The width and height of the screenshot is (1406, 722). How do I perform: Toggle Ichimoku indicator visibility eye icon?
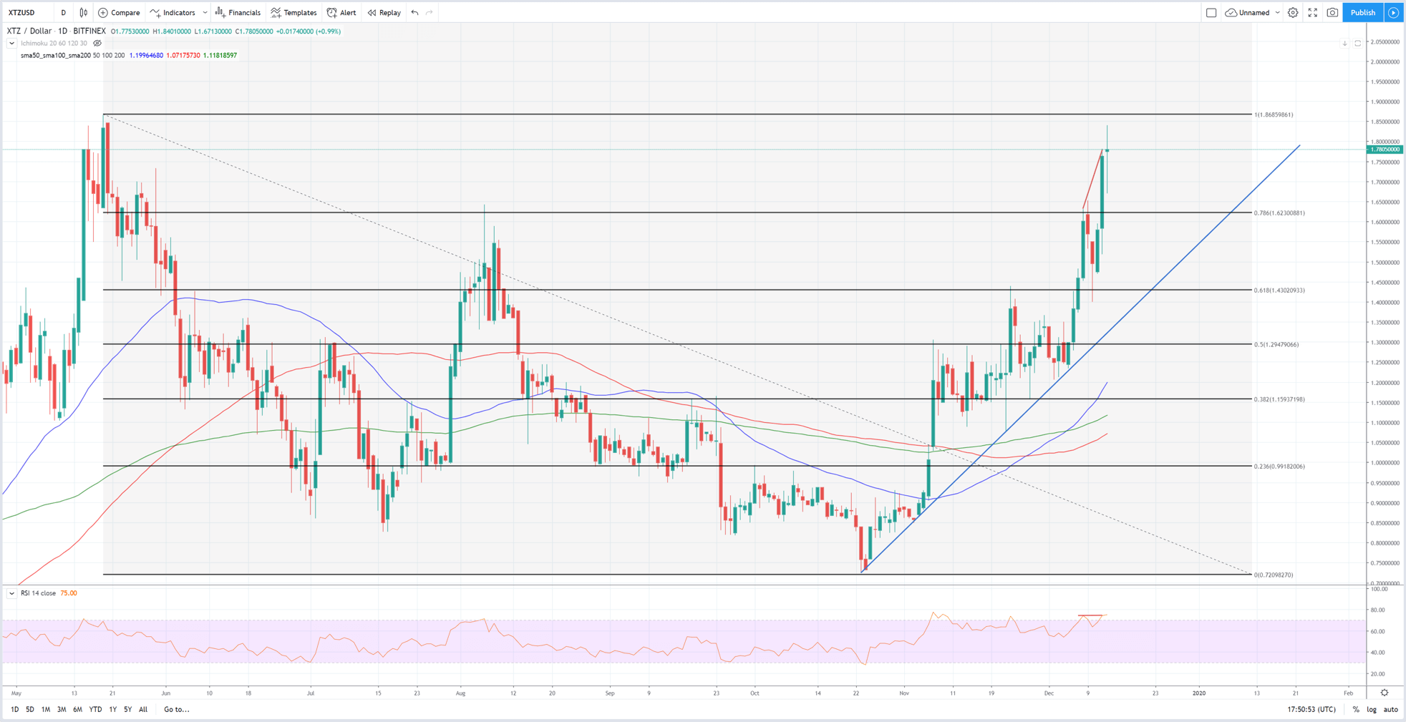click(97, 43)
